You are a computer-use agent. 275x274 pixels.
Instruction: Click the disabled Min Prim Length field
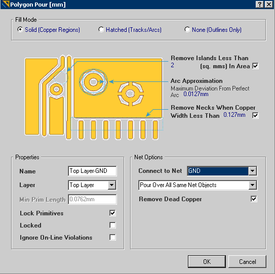tap(92, 199)
